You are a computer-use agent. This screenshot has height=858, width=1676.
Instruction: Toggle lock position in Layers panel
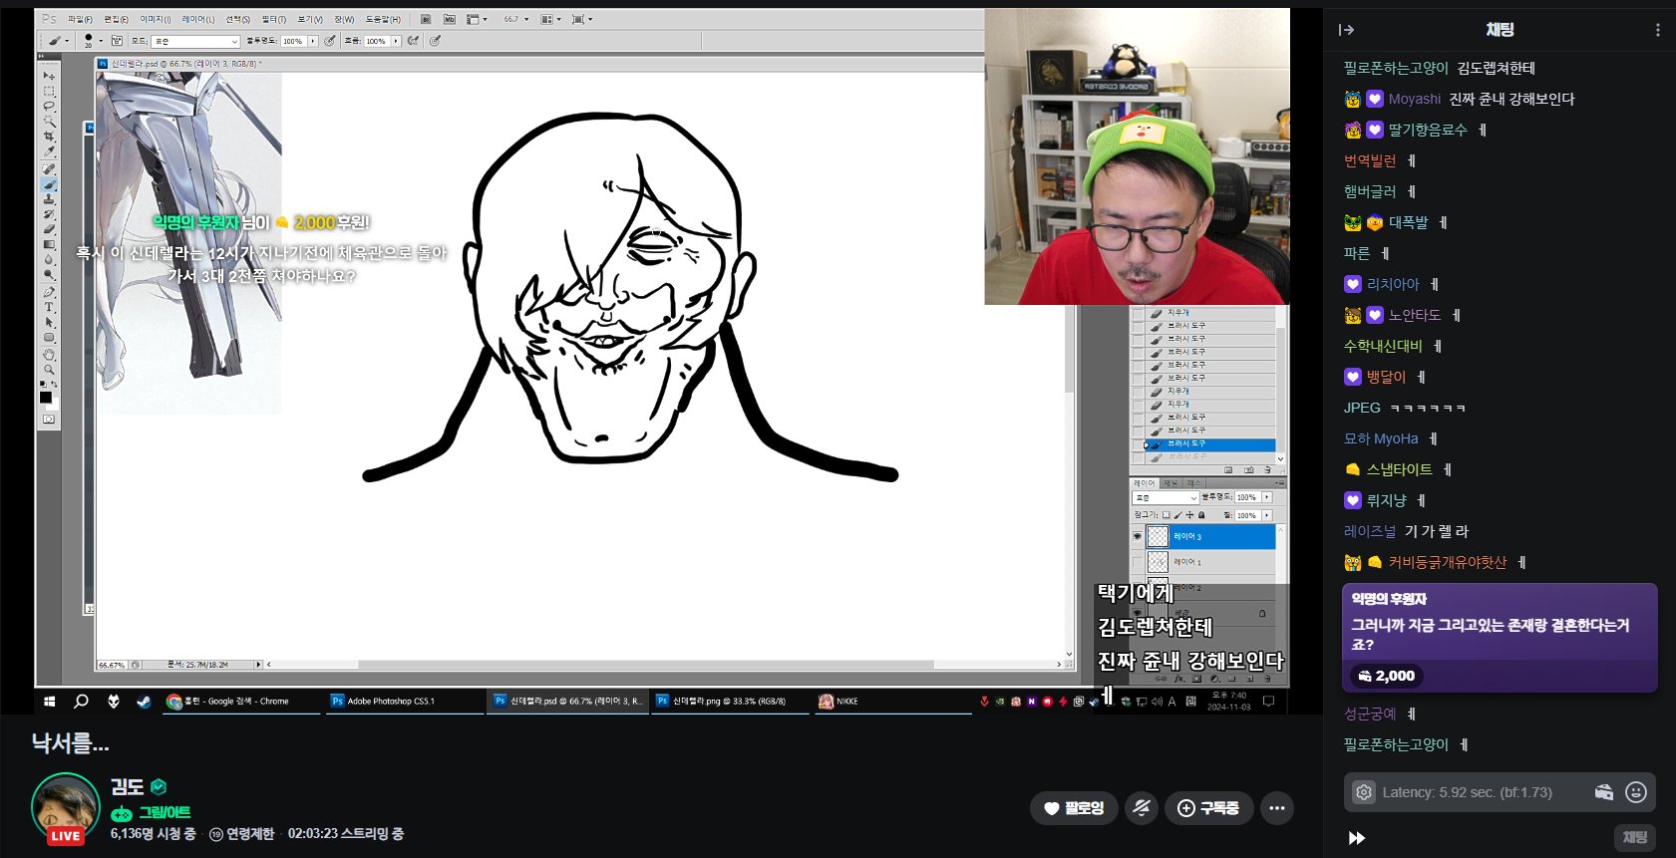[x=1189, y=515]
